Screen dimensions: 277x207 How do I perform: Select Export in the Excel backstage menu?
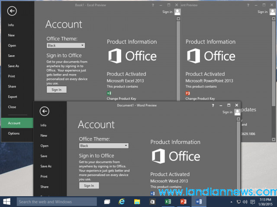(13, 97)
